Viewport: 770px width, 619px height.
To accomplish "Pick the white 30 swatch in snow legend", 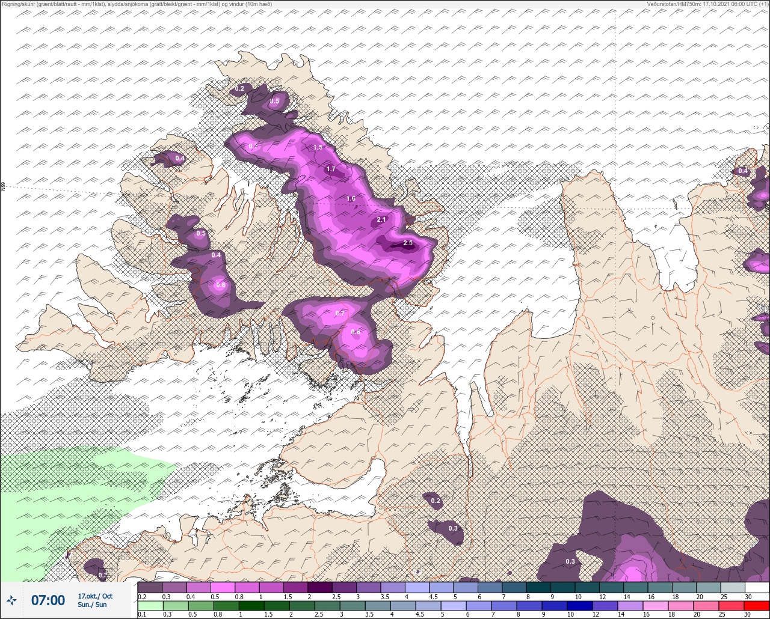I will click(757, 587).
